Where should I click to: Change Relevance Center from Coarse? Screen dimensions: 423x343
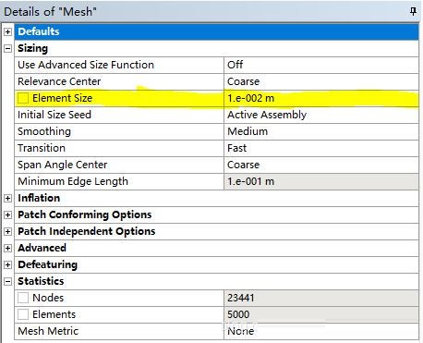coord(321,81)
